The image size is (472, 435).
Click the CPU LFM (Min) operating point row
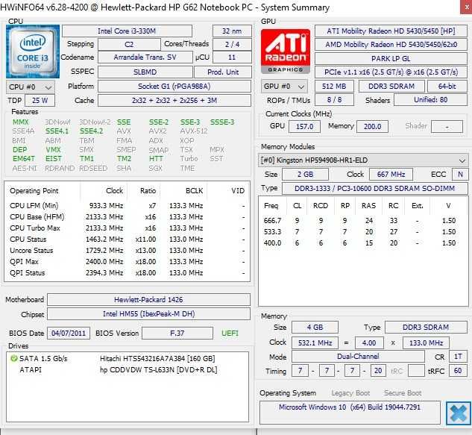click(127, 205)
